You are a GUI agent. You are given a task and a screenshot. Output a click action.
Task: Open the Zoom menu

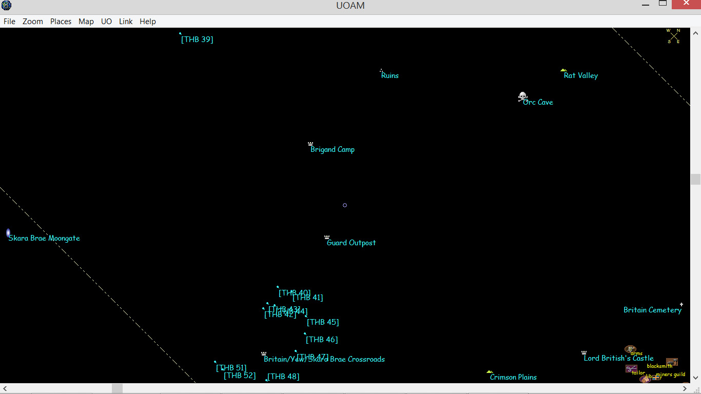click(33, 22)
